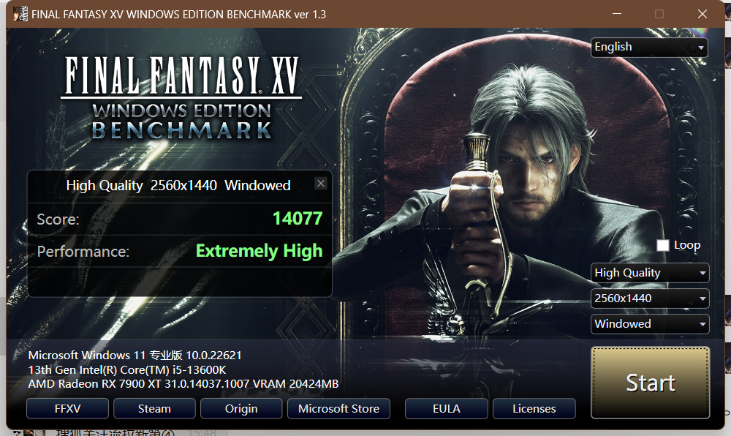Click the score value 14077
The width and height of the screenshot is (731, 436).
pos(298,218)
